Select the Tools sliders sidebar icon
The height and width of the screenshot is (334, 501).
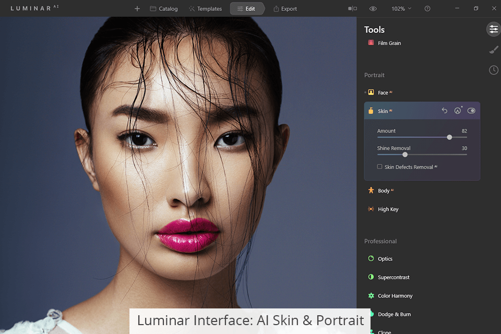pos(494,29)
